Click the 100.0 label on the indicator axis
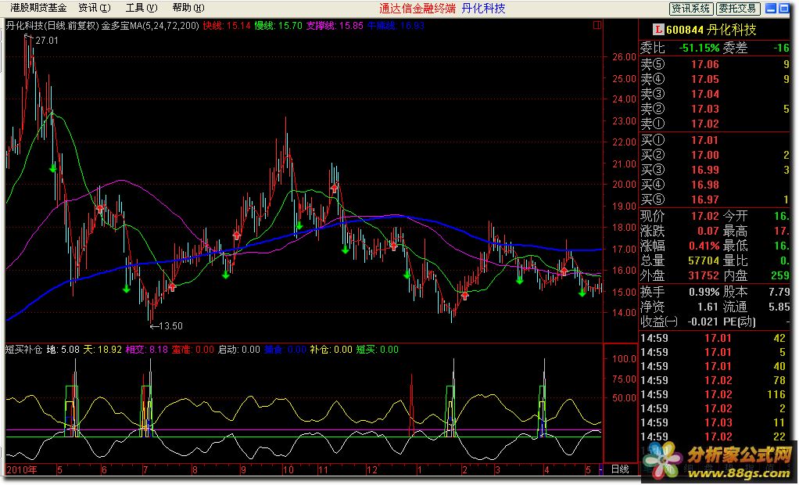The width and height of the screenshot is (799, 485). point(624,359)
